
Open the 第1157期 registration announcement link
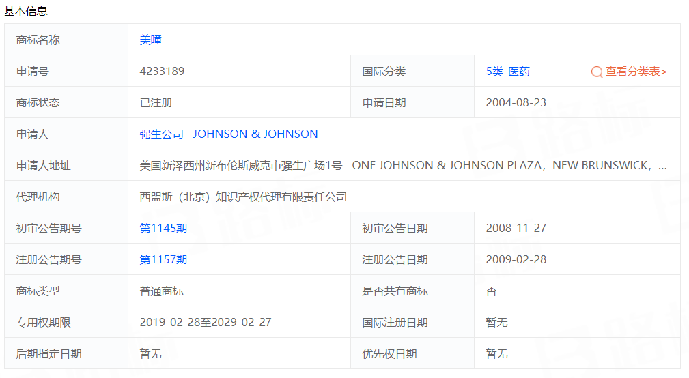tap(163, 259)
